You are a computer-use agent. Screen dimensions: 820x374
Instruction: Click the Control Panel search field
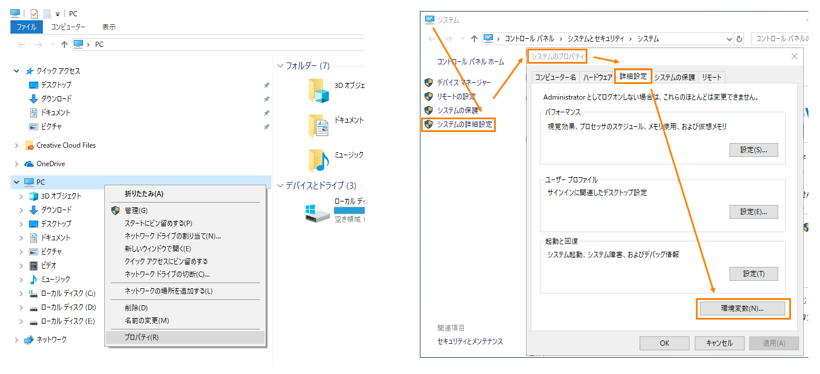[782, 39]
